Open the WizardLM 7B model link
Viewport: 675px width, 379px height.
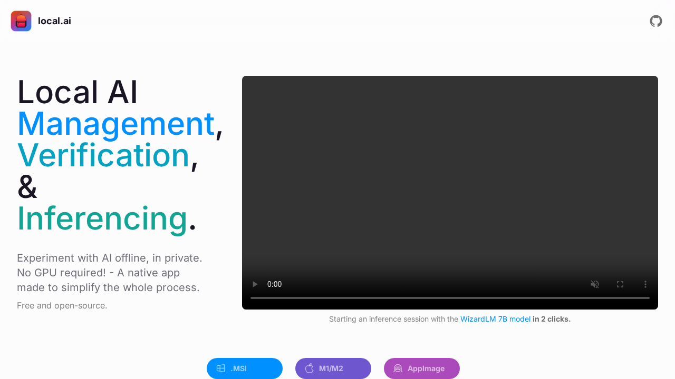(495, 319)
